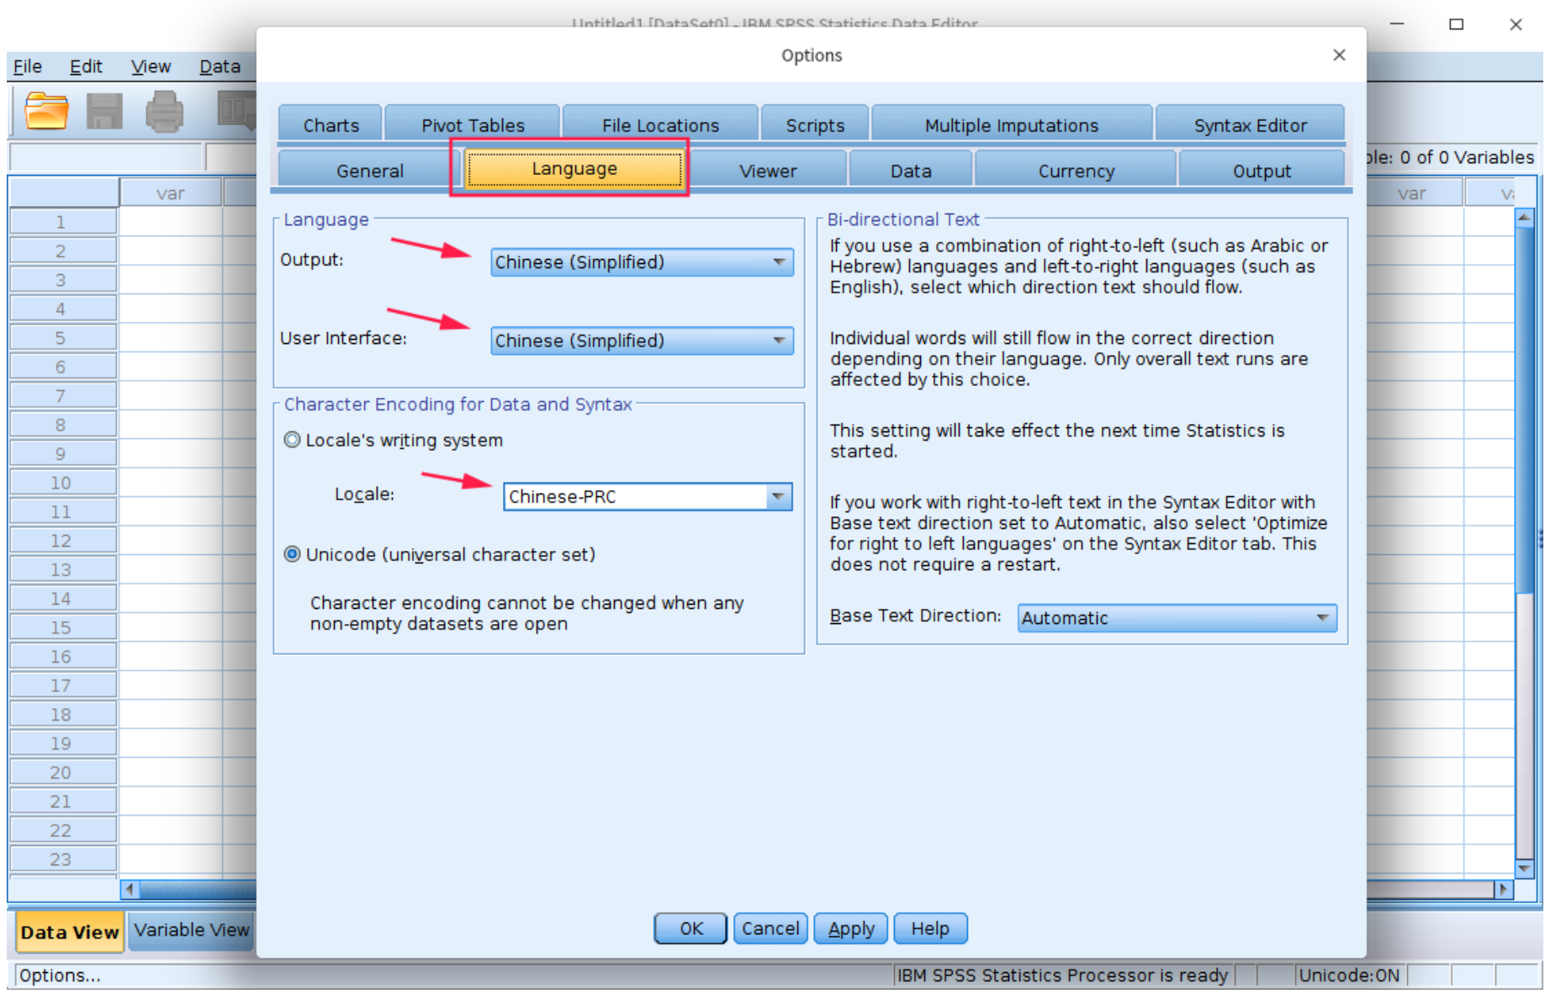
Task: Go to the Multiple Imputations tab
Action: (1012, 124)
